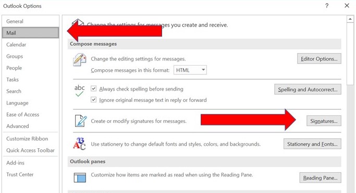Click the editing settings pencil icon
Viewport: 356px width, 193px height.
79,60
